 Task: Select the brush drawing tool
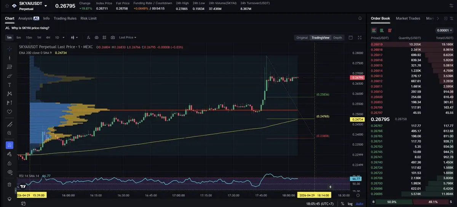tap(10, 76)
